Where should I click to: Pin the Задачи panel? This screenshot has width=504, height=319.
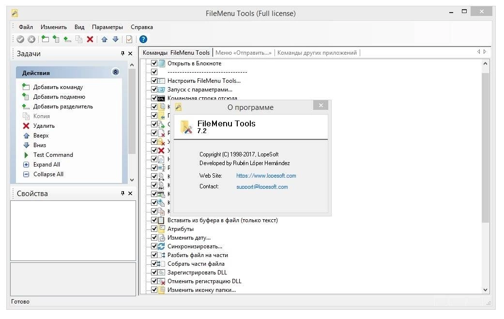pyautogui.click(x=122, y=53)
